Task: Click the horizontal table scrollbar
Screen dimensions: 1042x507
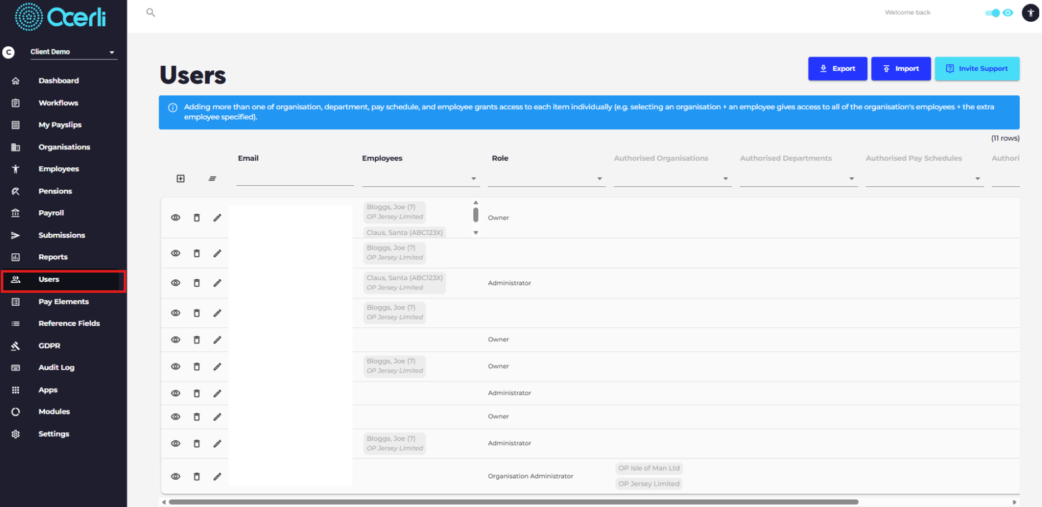Action: 513,502
